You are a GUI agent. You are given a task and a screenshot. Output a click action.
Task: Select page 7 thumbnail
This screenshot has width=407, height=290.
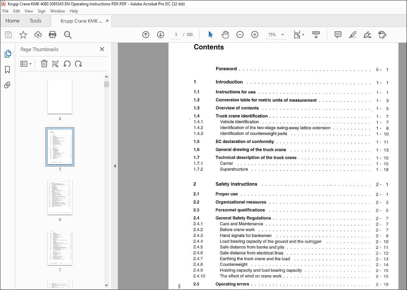click(60, 248)
